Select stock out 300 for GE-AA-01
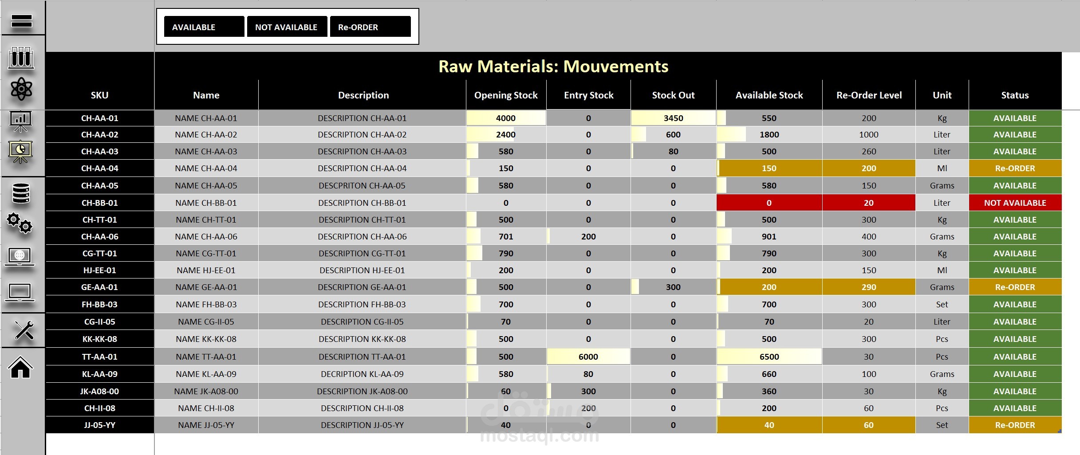Viewport: 1080px width, 455px height. click(x=673, y=287)
